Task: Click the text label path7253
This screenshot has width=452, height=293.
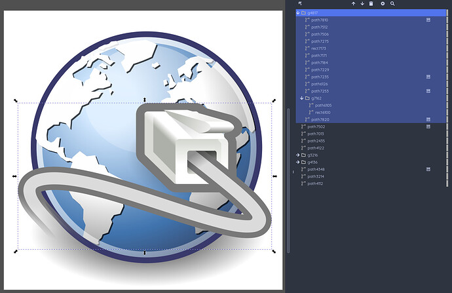Action: point(320,91)
